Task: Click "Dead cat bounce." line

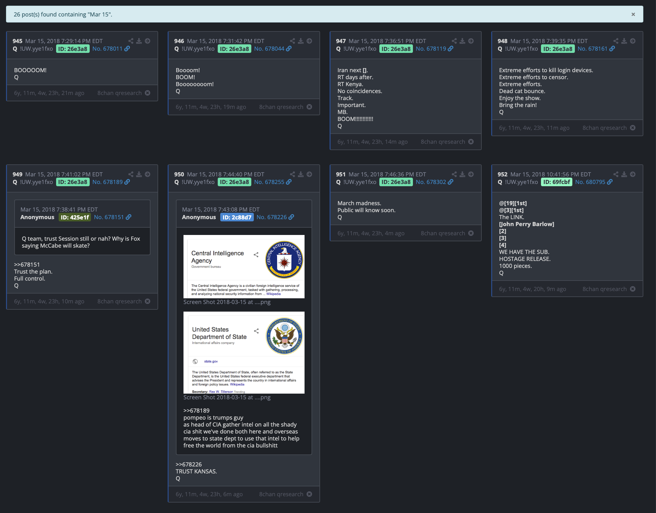Action: click(x=522, y=91)
